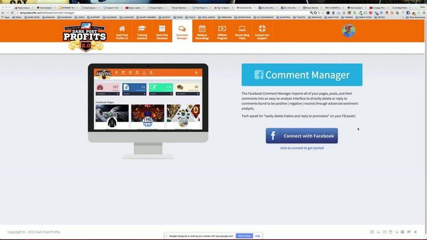Switch to the Post Player browser tab
The image size is (427, 240).
click(x=202, y=8)
